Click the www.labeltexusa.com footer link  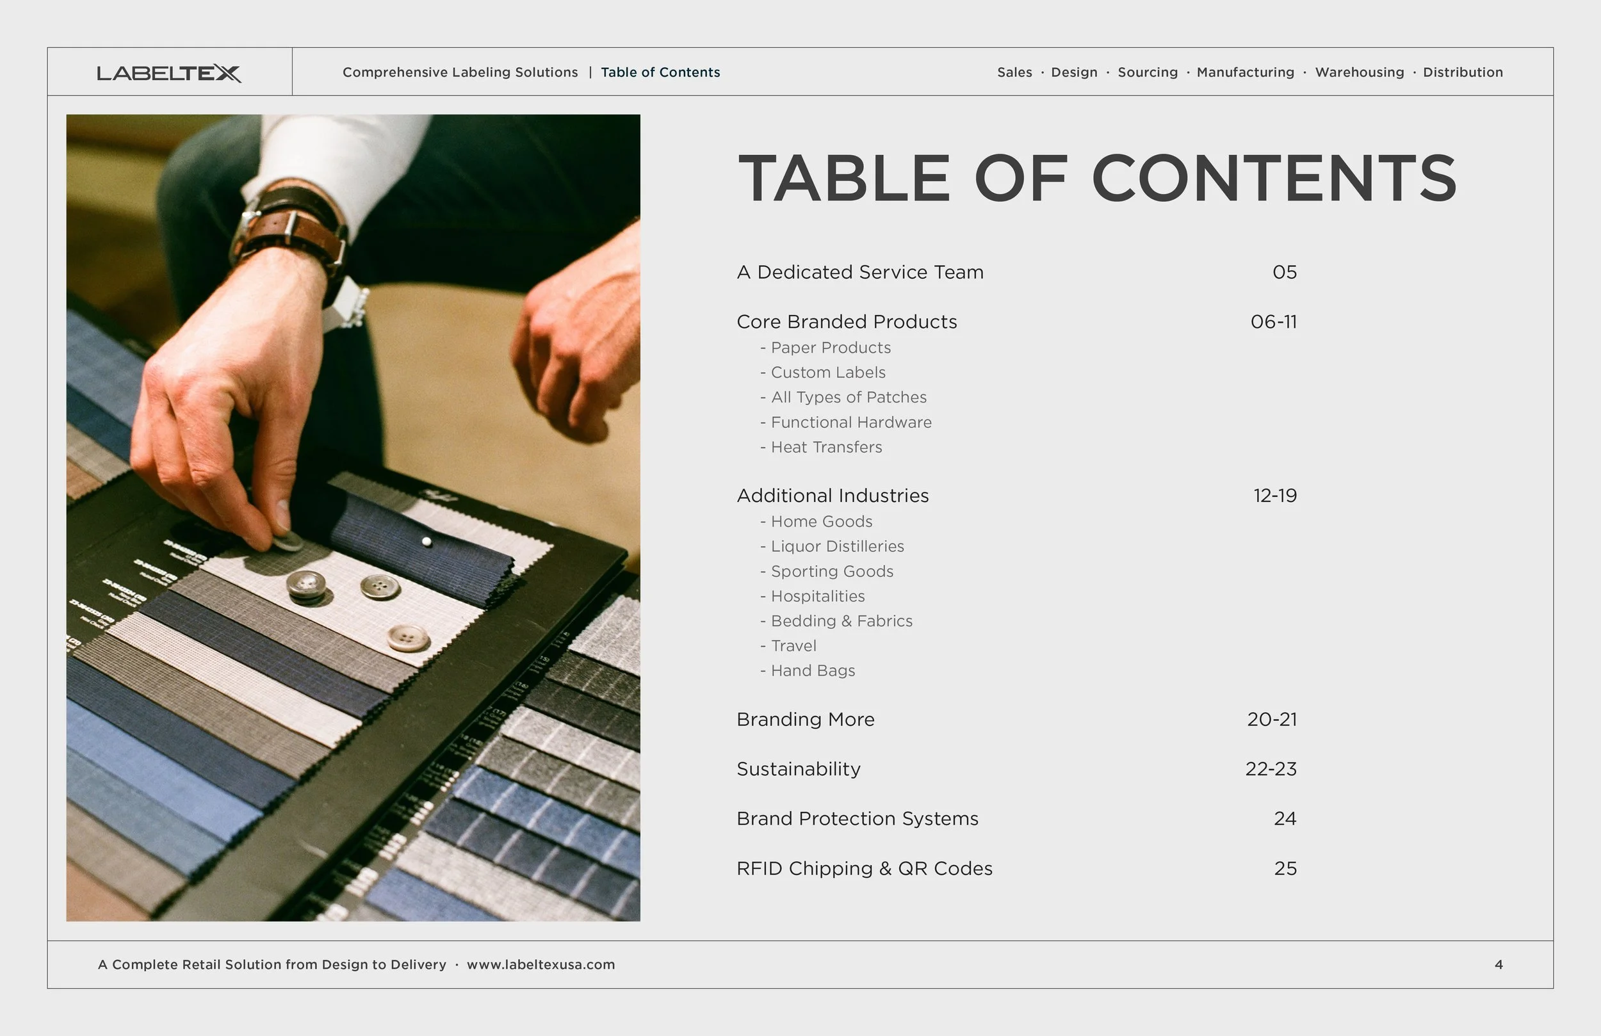point(540,964)
